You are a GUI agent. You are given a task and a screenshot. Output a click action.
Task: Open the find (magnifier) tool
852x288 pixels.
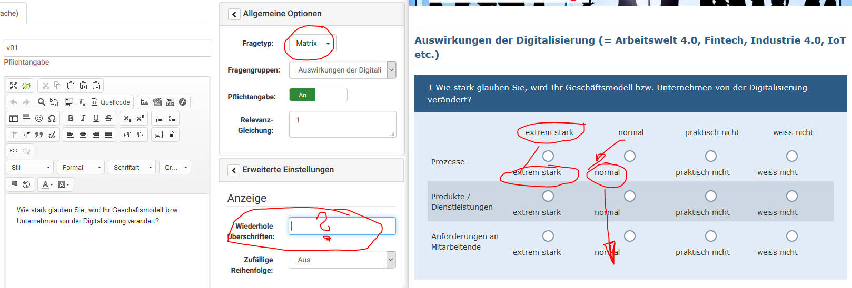point(41,102)
